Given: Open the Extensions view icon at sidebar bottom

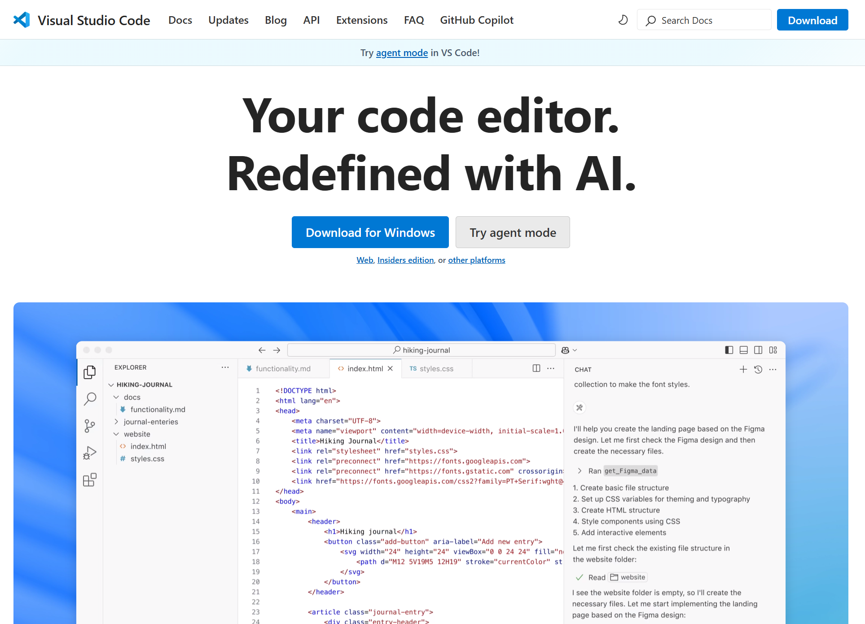Looking at the screenshot, I should tap(90, 480).
